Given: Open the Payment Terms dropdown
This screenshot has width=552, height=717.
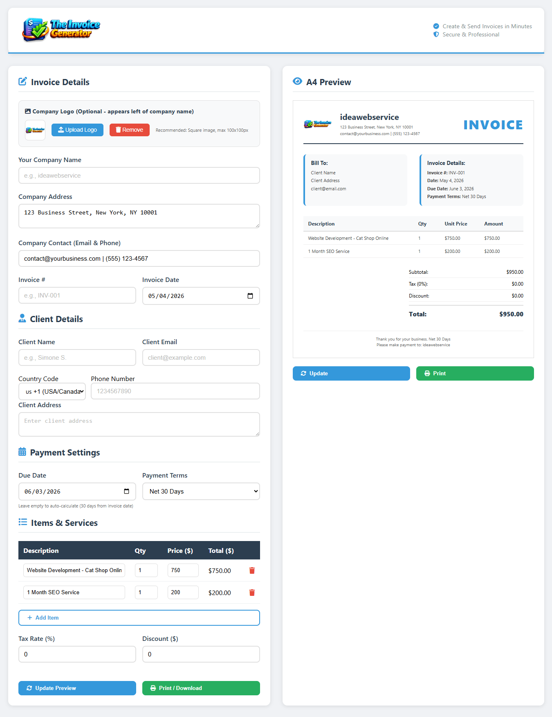Looking at the screenshot, I should (x=201, y=491).
